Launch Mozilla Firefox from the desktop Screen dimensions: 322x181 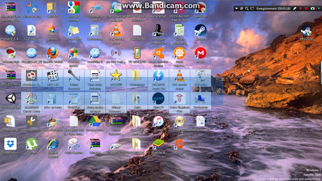[53, 53]
